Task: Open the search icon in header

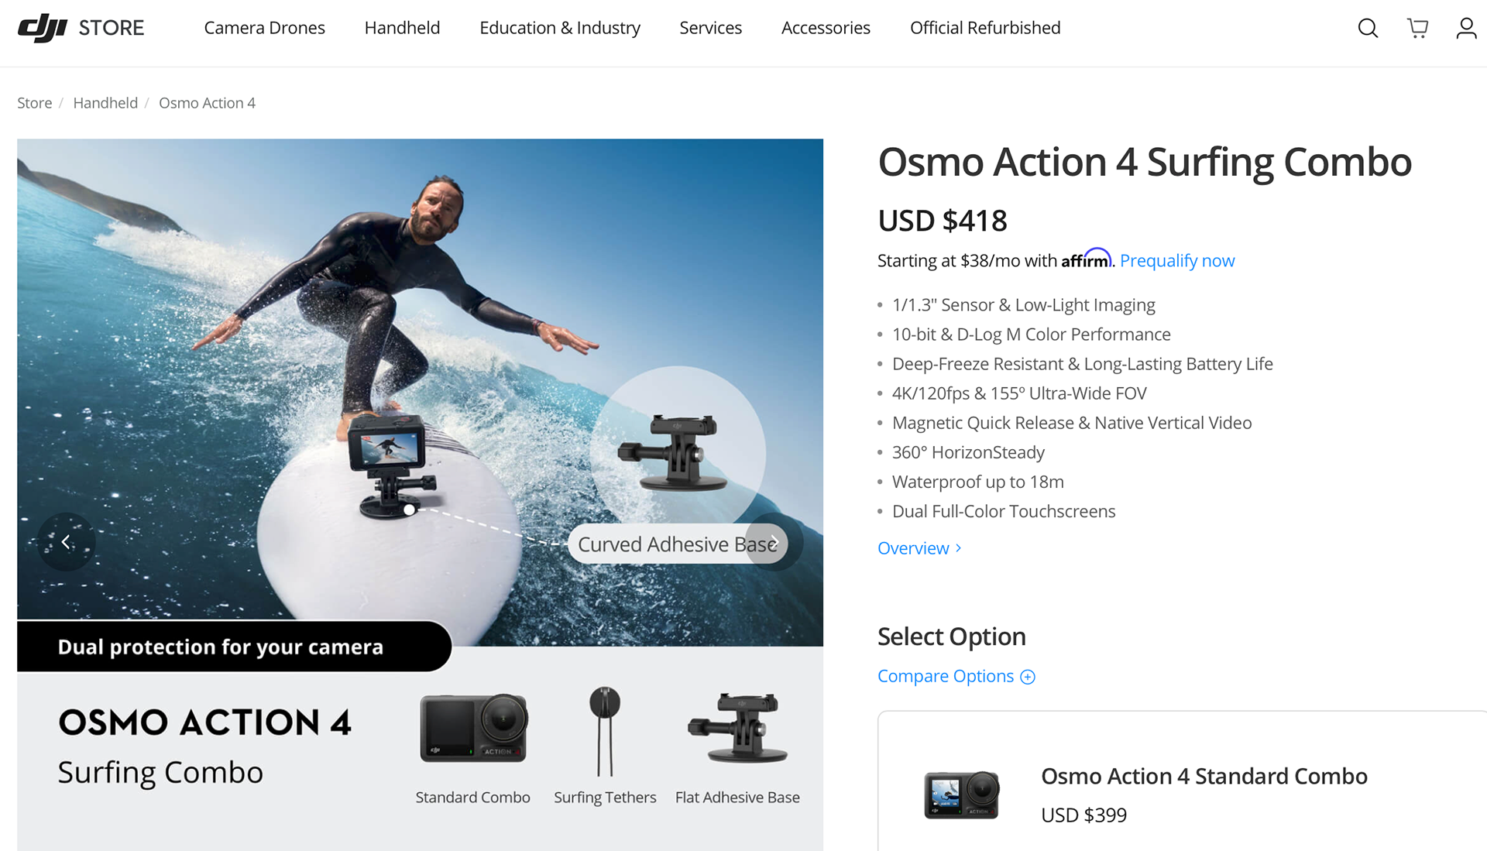Action: (1368, 29)
